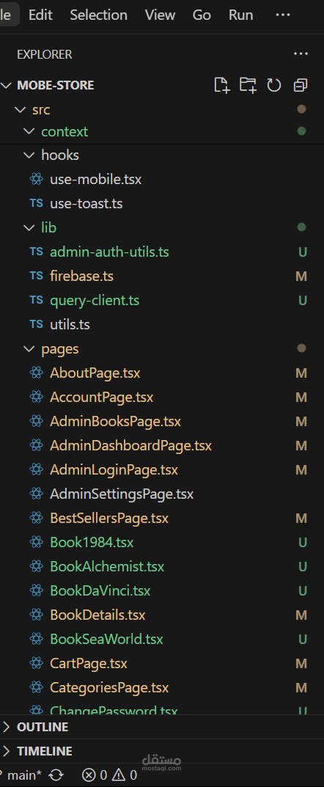Collapse all folders in Explorer
324x787 pixels.
(301, 85)
